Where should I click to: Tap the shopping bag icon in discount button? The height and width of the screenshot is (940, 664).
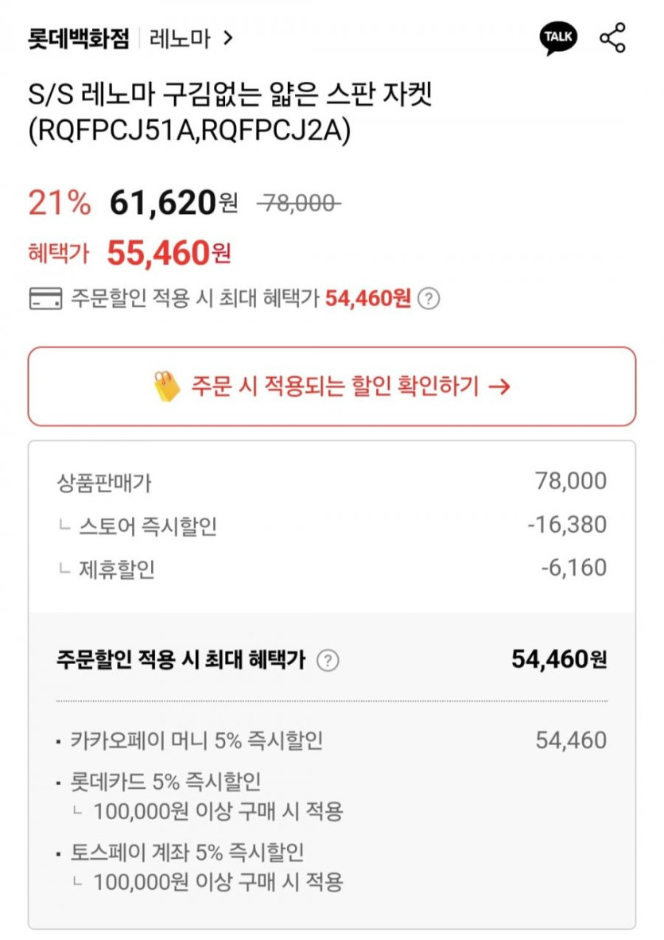click(x=166, y=386)
